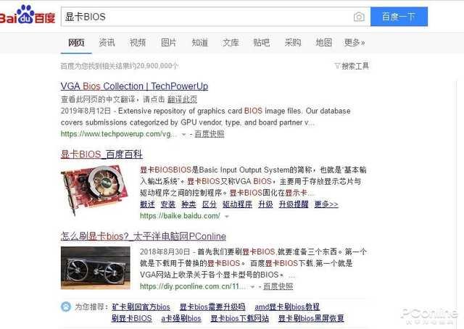Open VGA Bios Collection TechPowerUp link
Viewport: 464px width, 329px height.
[x=134, y=86]
